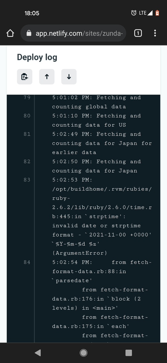Select log line number 79
Viewport: 167px width, 363px height.
(27, 98)
